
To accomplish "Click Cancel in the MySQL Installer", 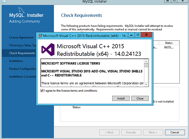I will pos(175,132).
